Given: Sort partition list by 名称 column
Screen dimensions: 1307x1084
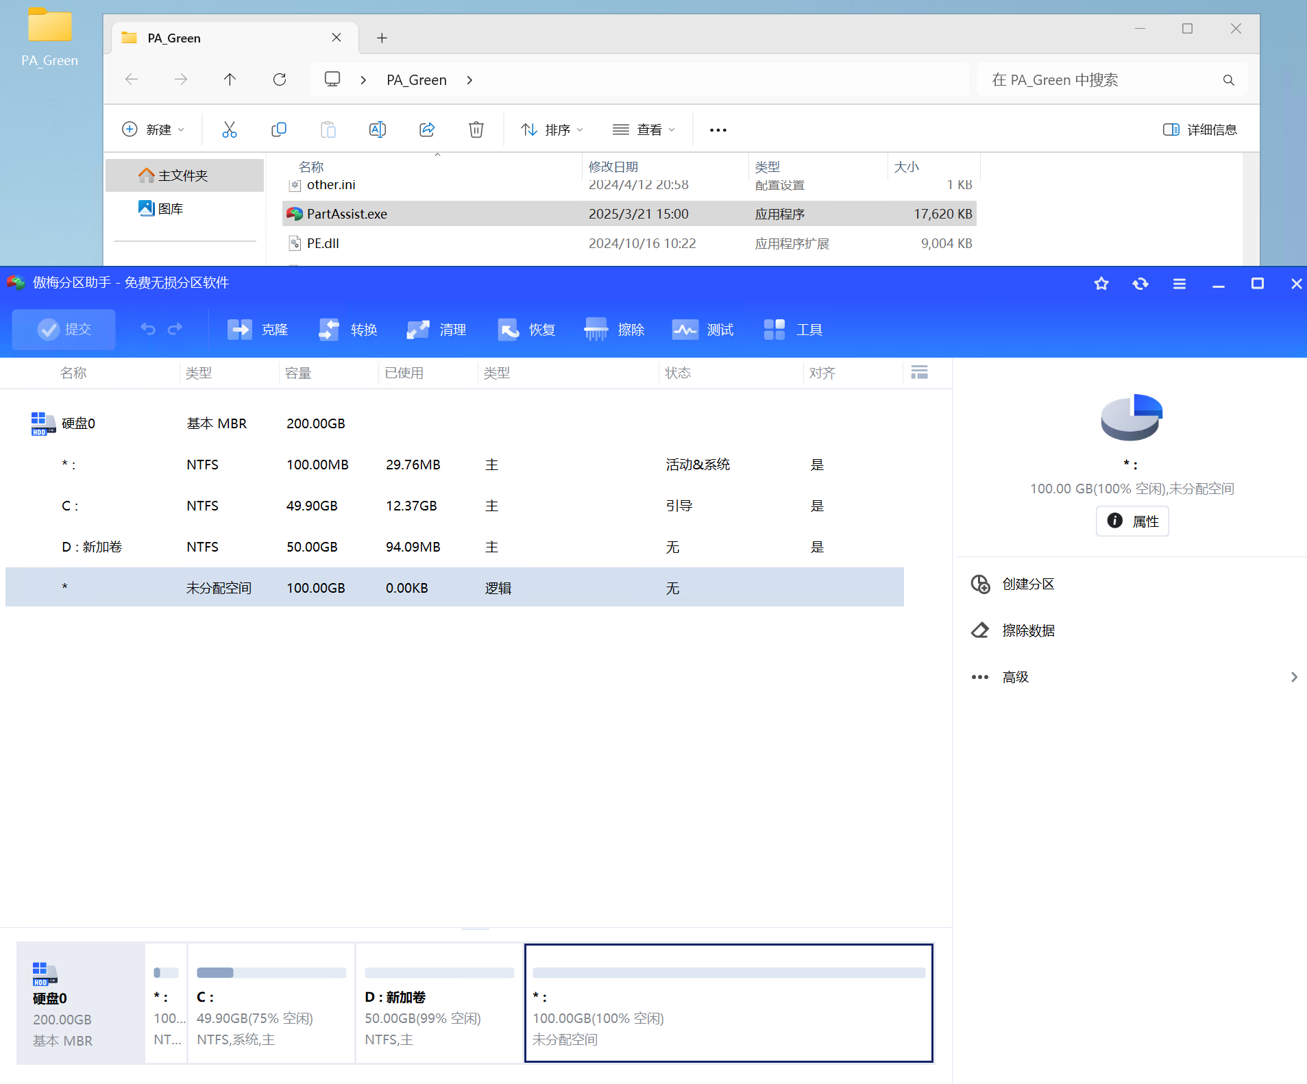Looking at the screenshot, I should click(73, 373).
